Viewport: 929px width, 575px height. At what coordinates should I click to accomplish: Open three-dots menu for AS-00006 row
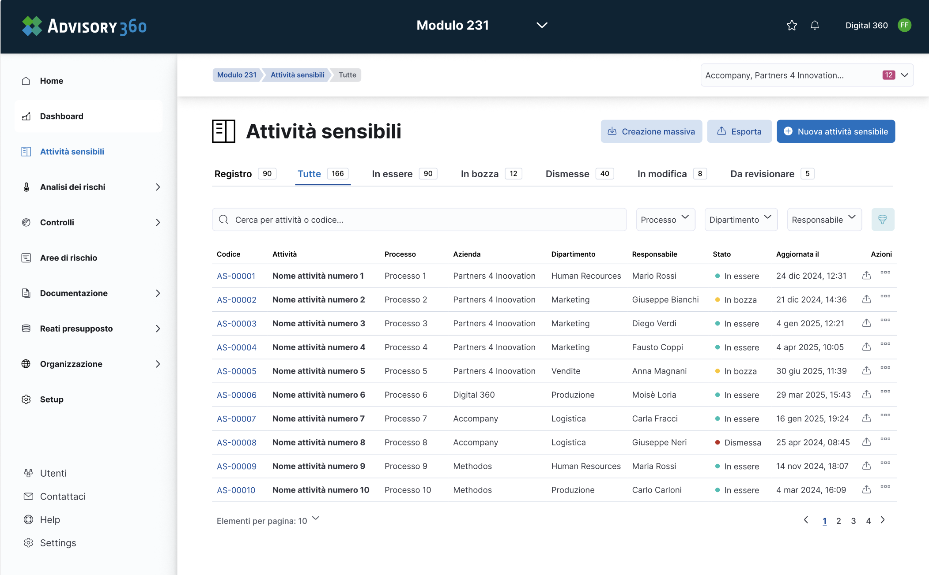click(x=885, y=392)
